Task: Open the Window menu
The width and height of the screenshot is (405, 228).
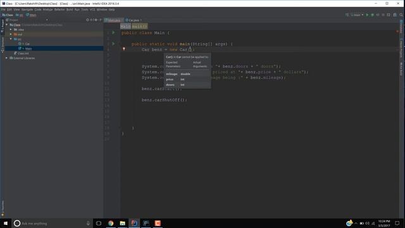Action: [102, 9]
